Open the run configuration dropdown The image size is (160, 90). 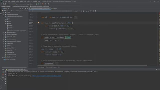24,4
